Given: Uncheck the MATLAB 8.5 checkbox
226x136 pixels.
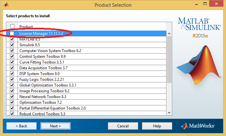Looking at the screenshot, I should [x=12, y=39].
